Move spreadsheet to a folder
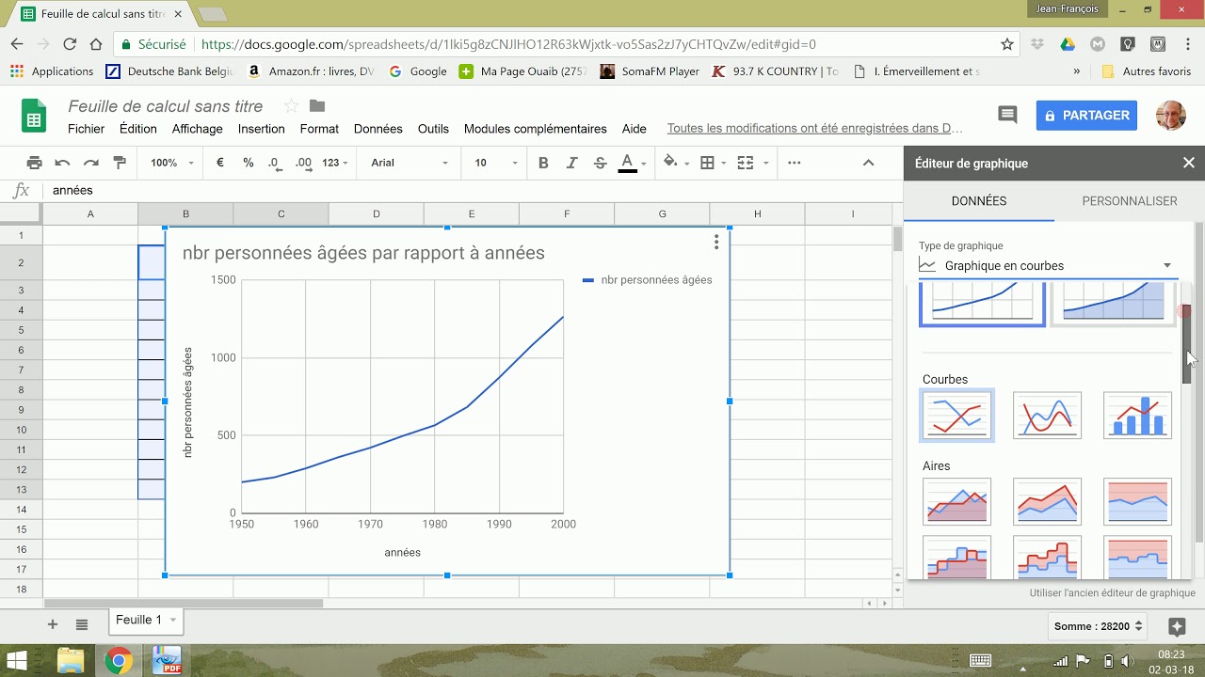 (317, 105)
